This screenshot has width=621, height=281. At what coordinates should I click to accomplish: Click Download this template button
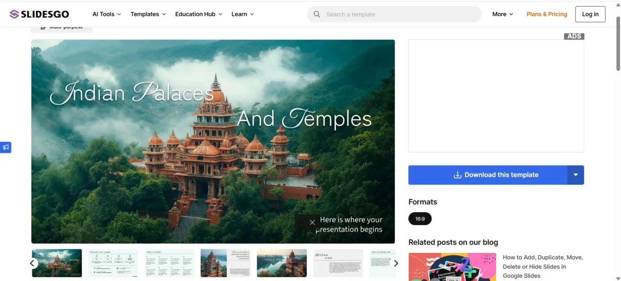pos(488,175)
